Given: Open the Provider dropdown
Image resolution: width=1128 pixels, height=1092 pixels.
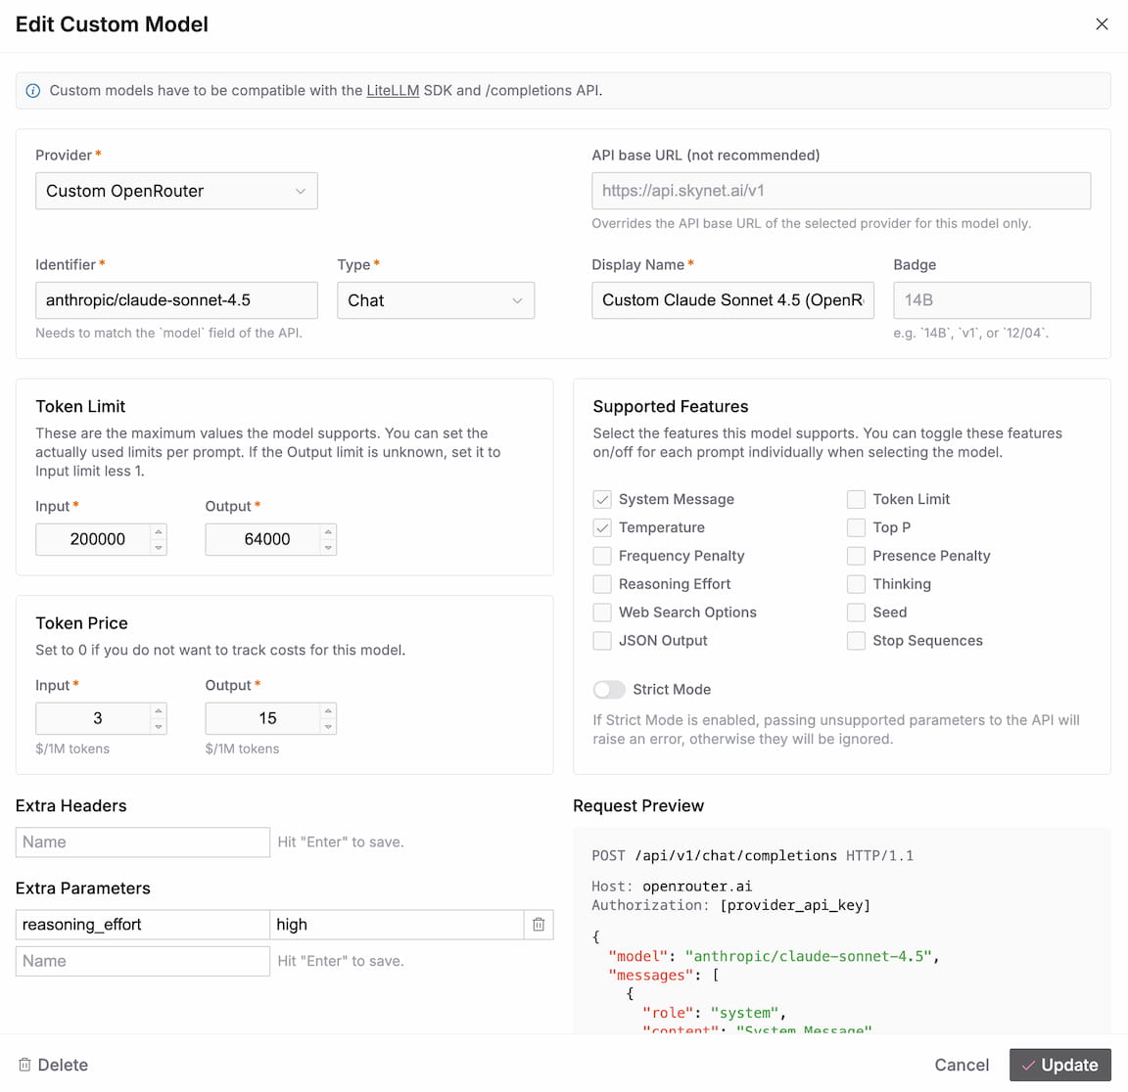Looking at the screenshot, I should (176, 190).
